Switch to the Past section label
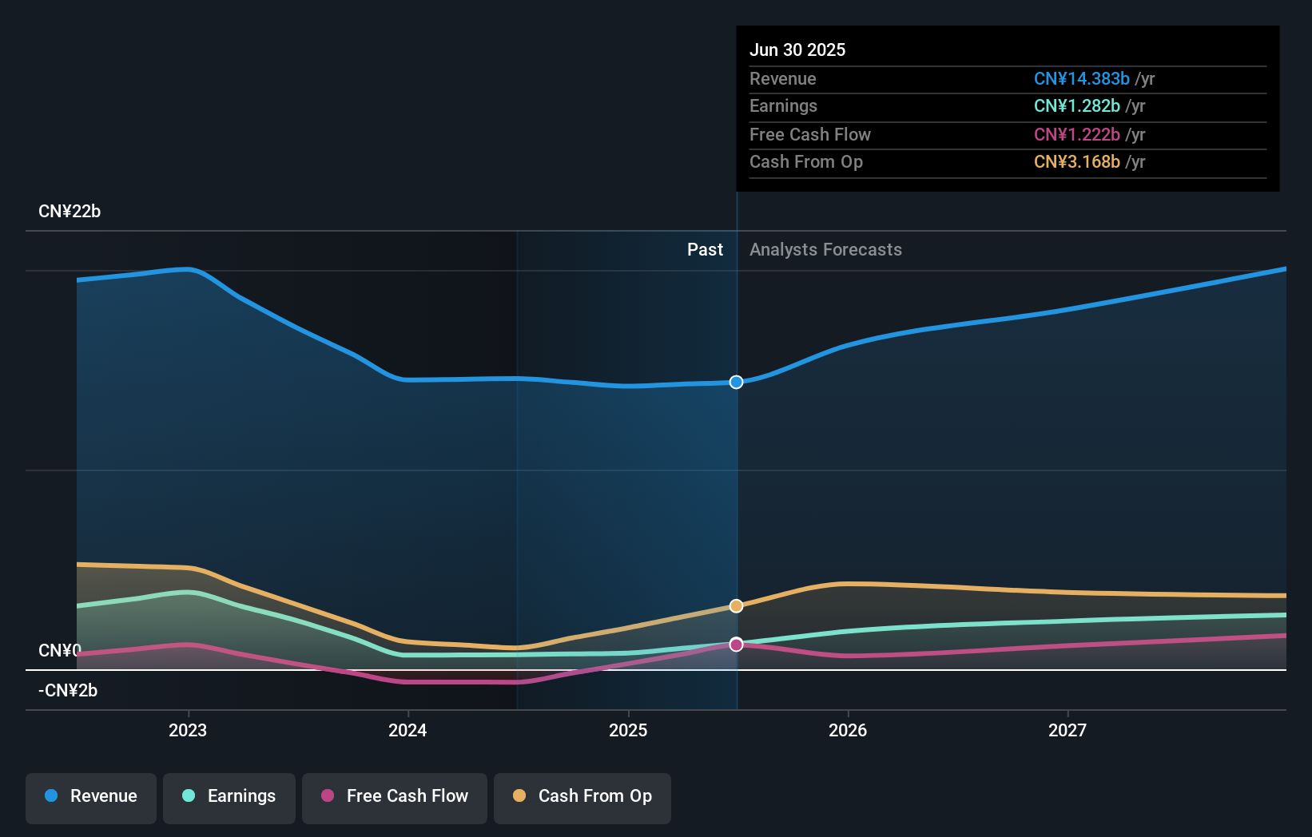 [x=705, y=249]
